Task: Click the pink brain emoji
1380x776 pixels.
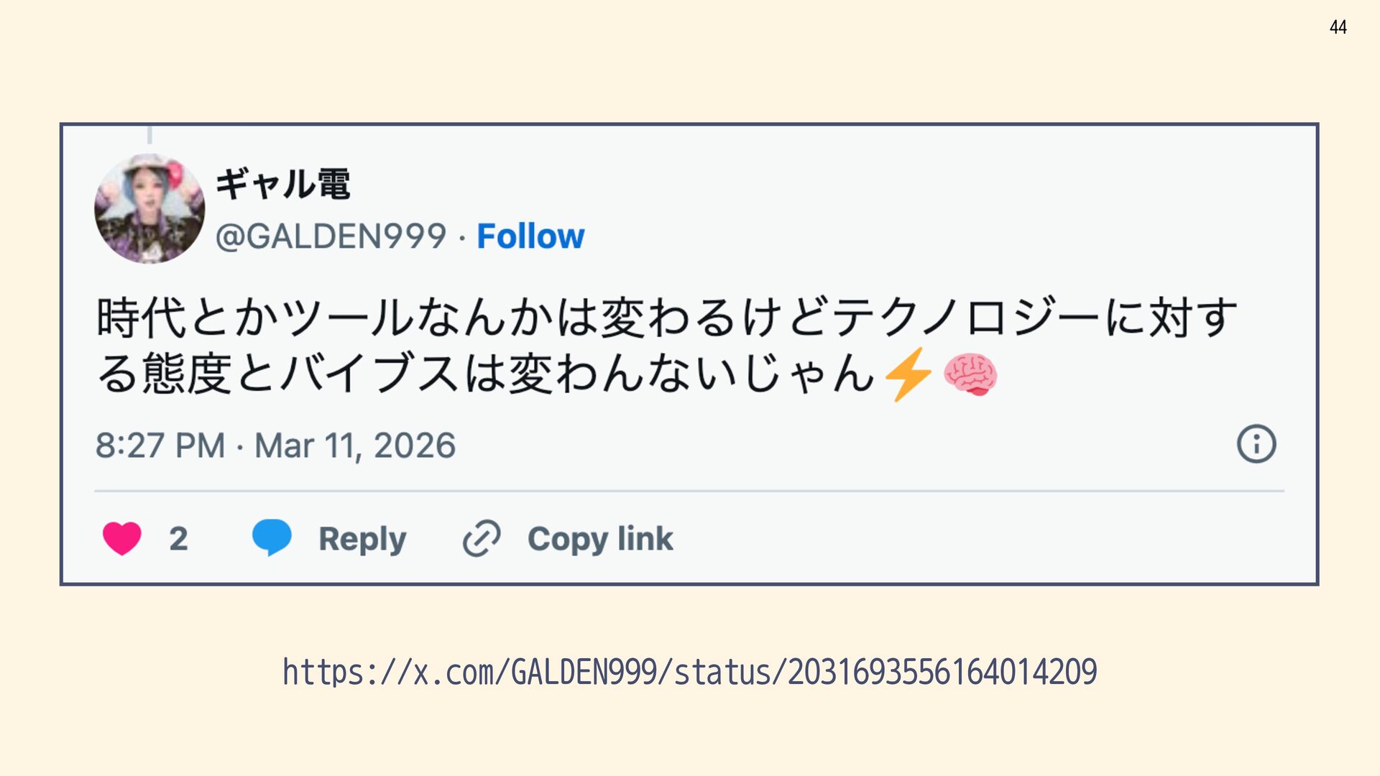Action: [970, 374]
